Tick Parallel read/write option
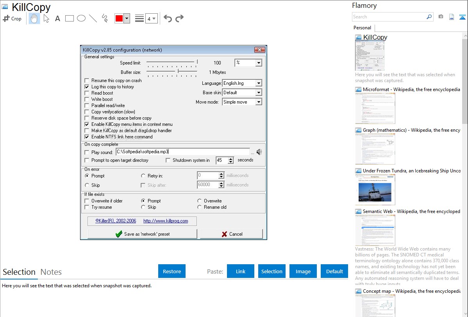Image resolution: width=468 pixels, height=317 pixels. click(87, 106)
